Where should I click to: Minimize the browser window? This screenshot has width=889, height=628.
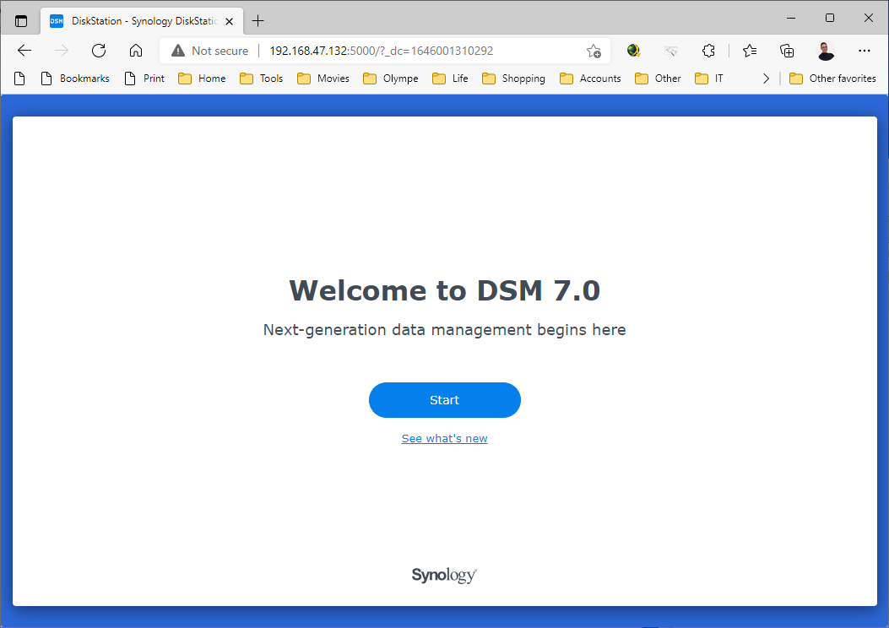tap(791, 18)
